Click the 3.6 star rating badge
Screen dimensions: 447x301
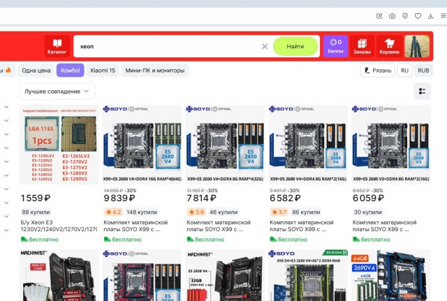pos(196,212)
